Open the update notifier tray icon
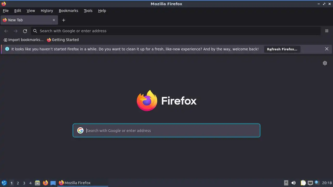The width and height of the screenshot is (333, 187). pos(317,183)
